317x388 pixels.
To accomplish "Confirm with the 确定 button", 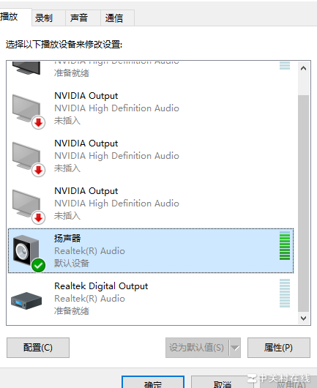I will click(x=153, y=382).
